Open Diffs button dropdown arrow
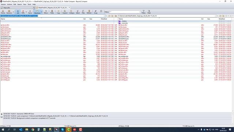The height and width of the screenshot is (132, 234). [x=26, y=12]
